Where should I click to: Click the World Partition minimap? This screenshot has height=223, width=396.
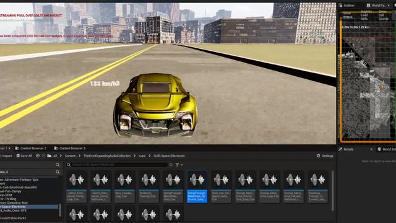[368, 81]
